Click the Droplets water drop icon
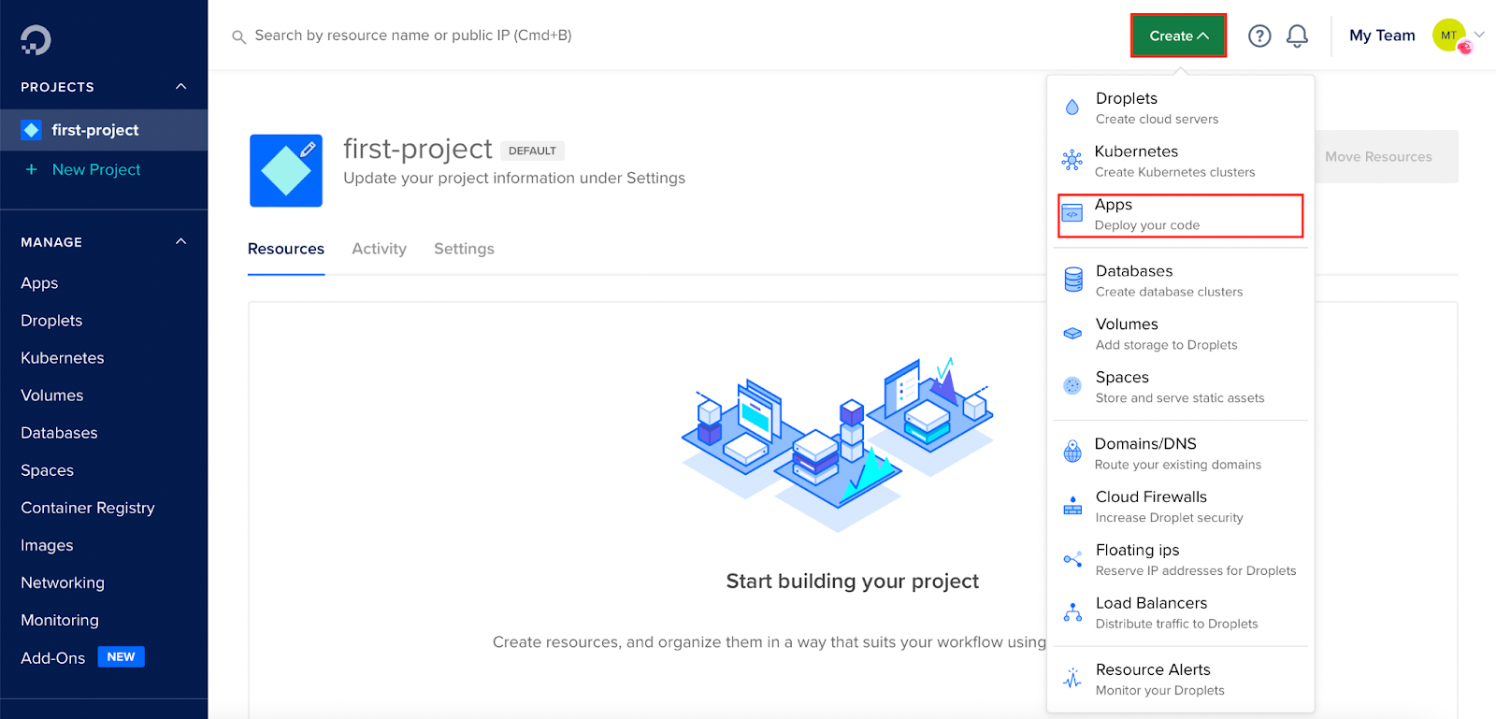This screenshot has height=719, width=1496. [x=1072, y=108]
